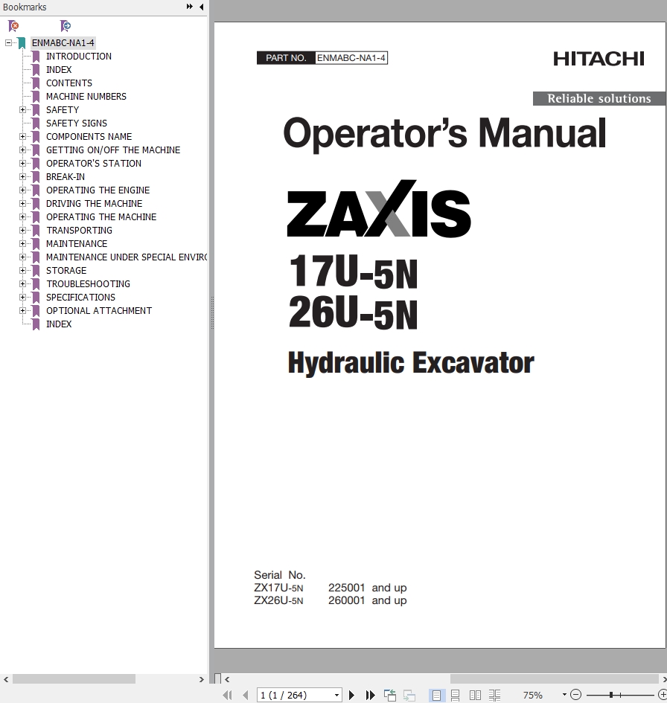Viewport: 667px width, 703px height.
Task: Expand GETTING ON/OFF THE MACHINE bookmark
Action: [22, 150]
